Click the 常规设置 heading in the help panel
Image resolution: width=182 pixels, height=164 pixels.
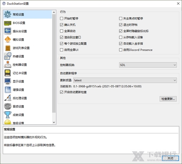(9, 130)
